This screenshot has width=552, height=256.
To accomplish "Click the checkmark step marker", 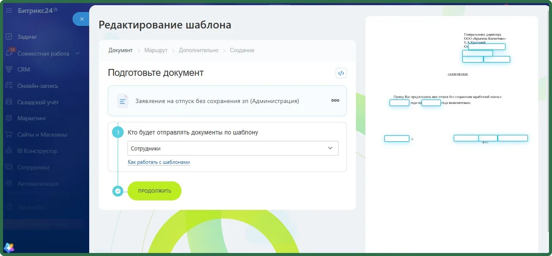I will pos(118,191).
